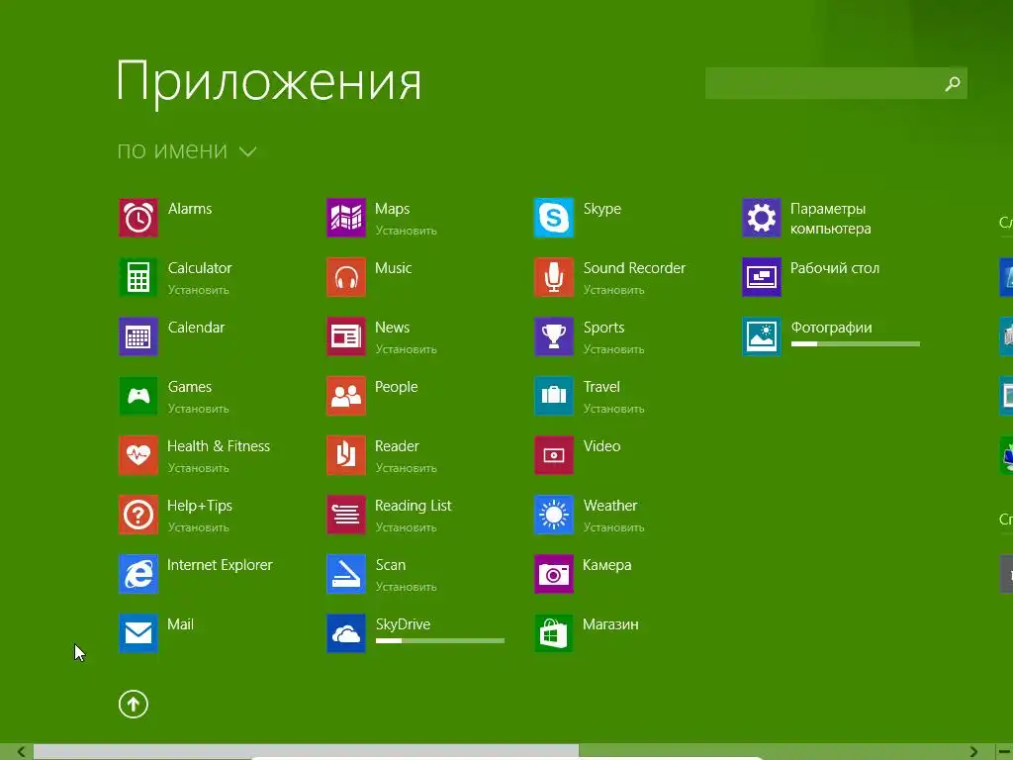This screenshot has width=1013, height=760.
Task: Expand the 'по имени' sort dropdown
Action: coord(187,150)
